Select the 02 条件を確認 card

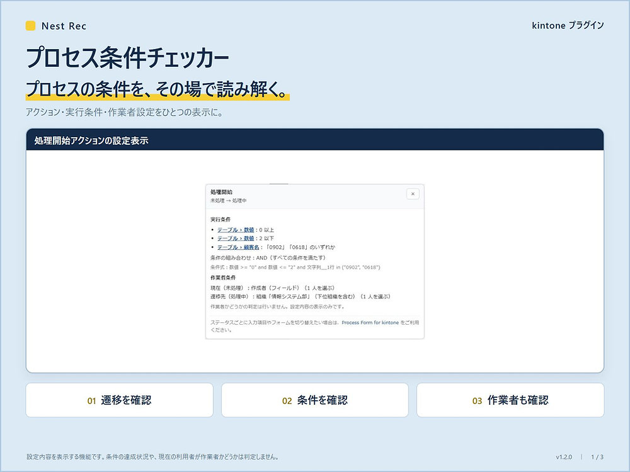click(314, 400)
